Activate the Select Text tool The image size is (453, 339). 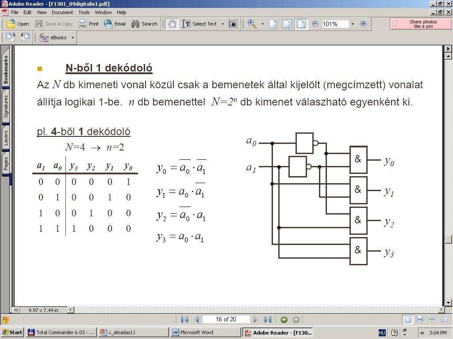200,24
